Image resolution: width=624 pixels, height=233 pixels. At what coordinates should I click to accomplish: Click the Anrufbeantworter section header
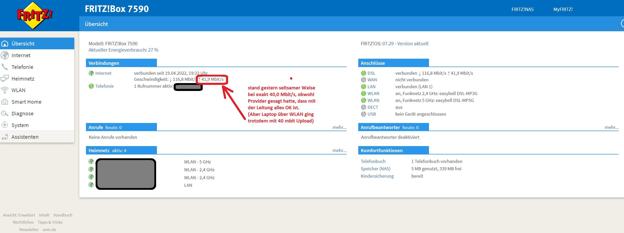coord(393,127)
